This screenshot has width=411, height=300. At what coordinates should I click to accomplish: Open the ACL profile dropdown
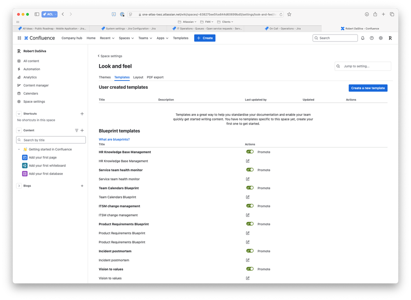pyautogui.click(x=49, y=14)
